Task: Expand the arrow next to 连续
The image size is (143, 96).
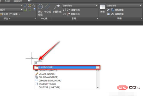Action: (19, 14)
